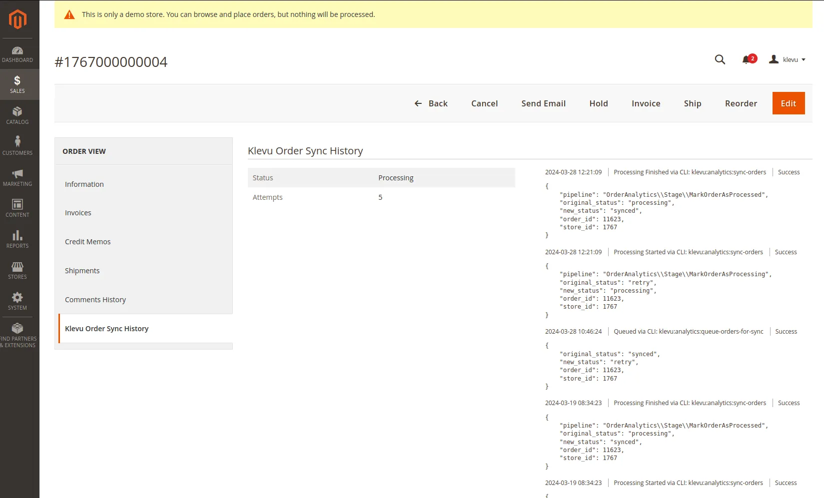Click the Status value Processing
This screenshot has height=498, width=824.
pyautogui.click(x=396, y=178)
